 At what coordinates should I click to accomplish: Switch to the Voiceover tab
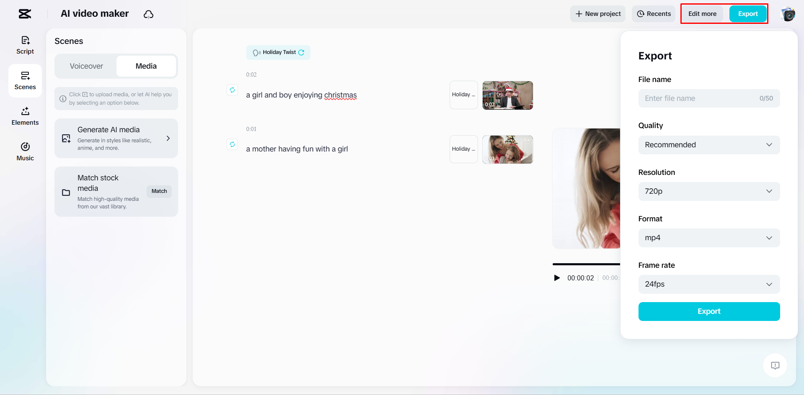point(86,66)
